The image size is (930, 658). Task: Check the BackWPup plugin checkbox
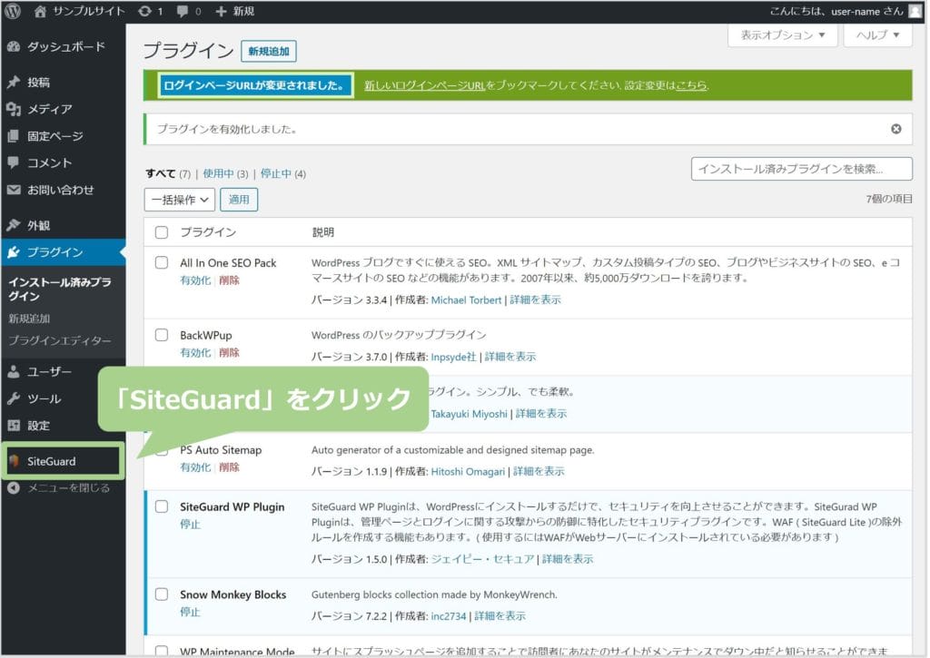pos(162,335)
